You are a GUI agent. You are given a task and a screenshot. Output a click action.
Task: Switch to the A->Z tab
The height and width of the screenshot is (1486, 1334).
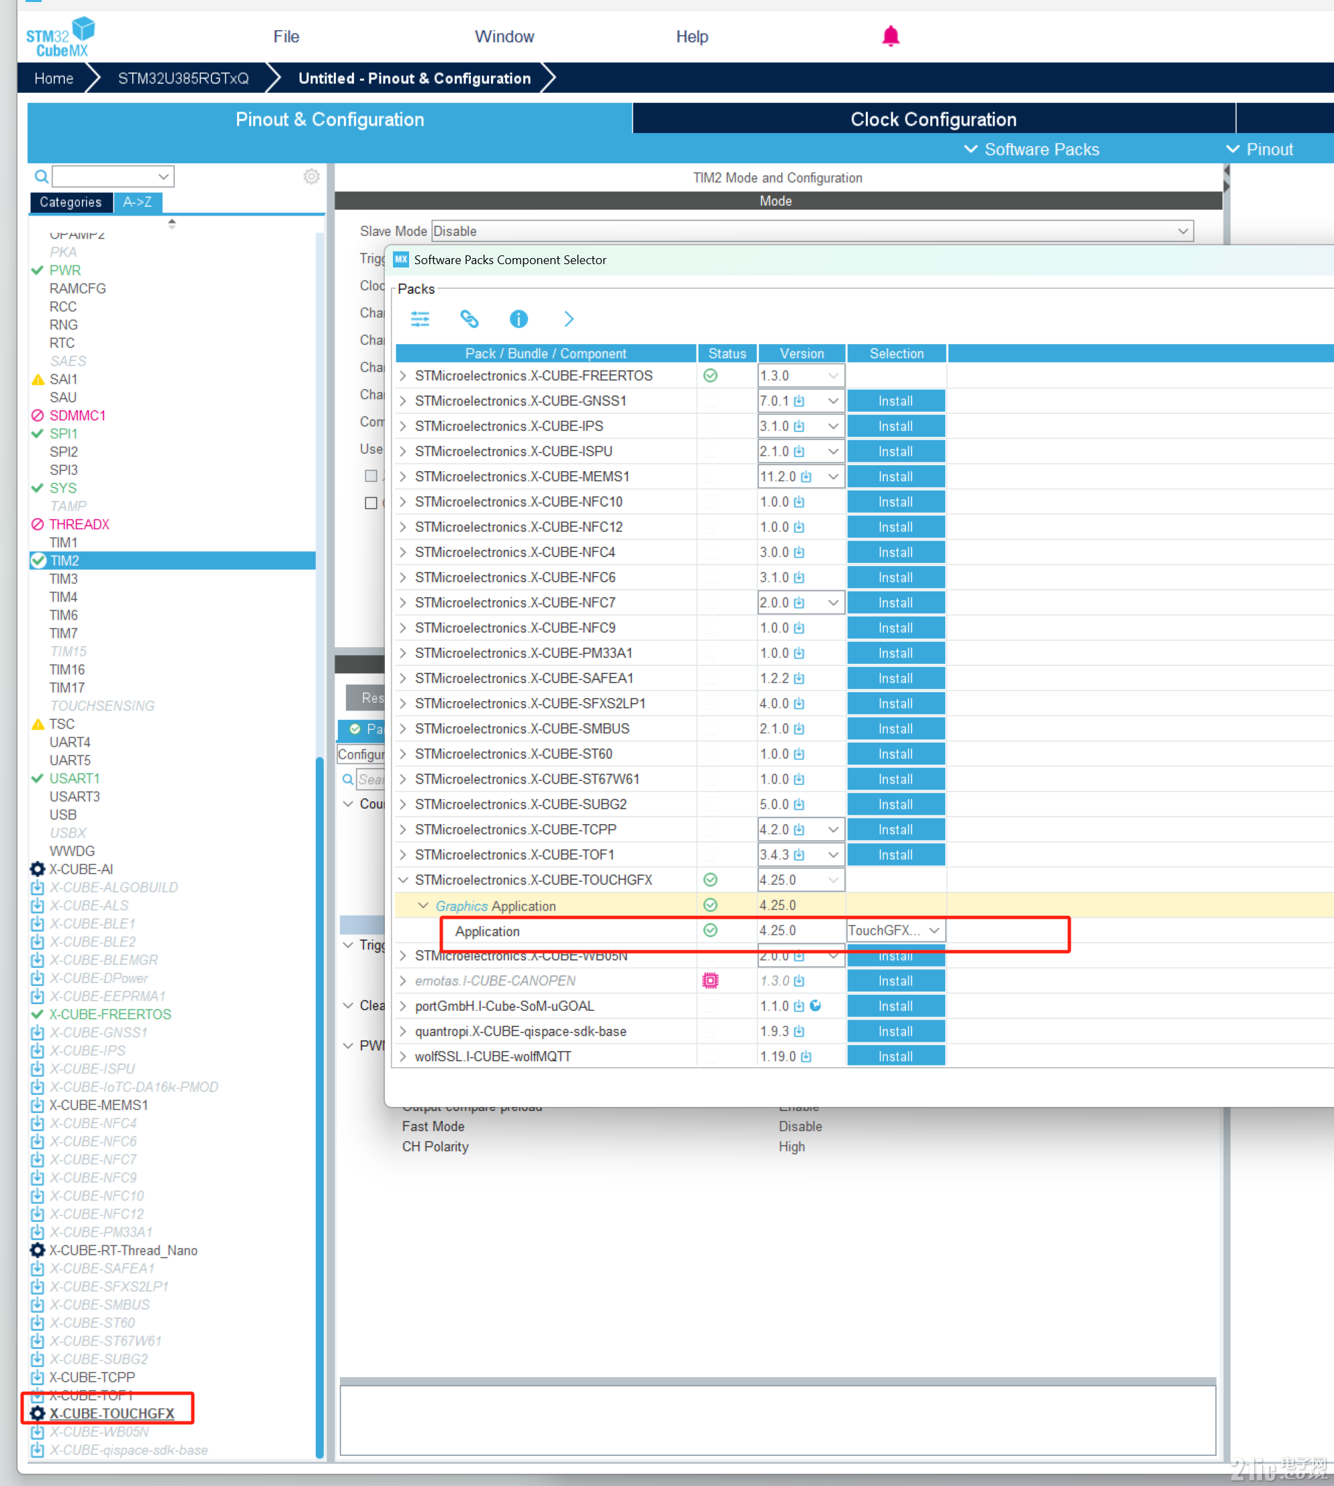138,202
